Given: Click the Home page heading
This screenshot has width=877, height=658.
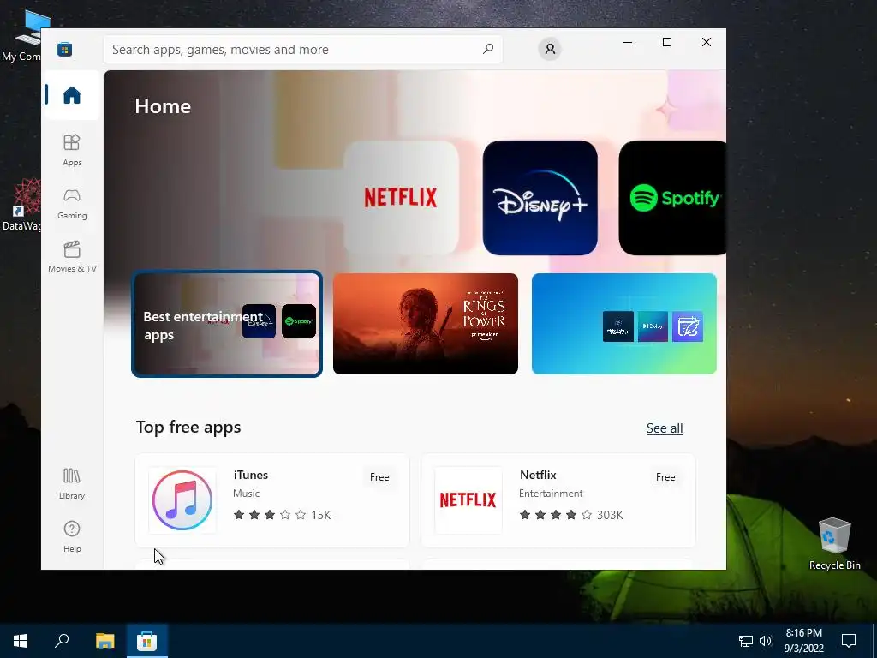Looking at the screenshot, I should coord(163,105).
